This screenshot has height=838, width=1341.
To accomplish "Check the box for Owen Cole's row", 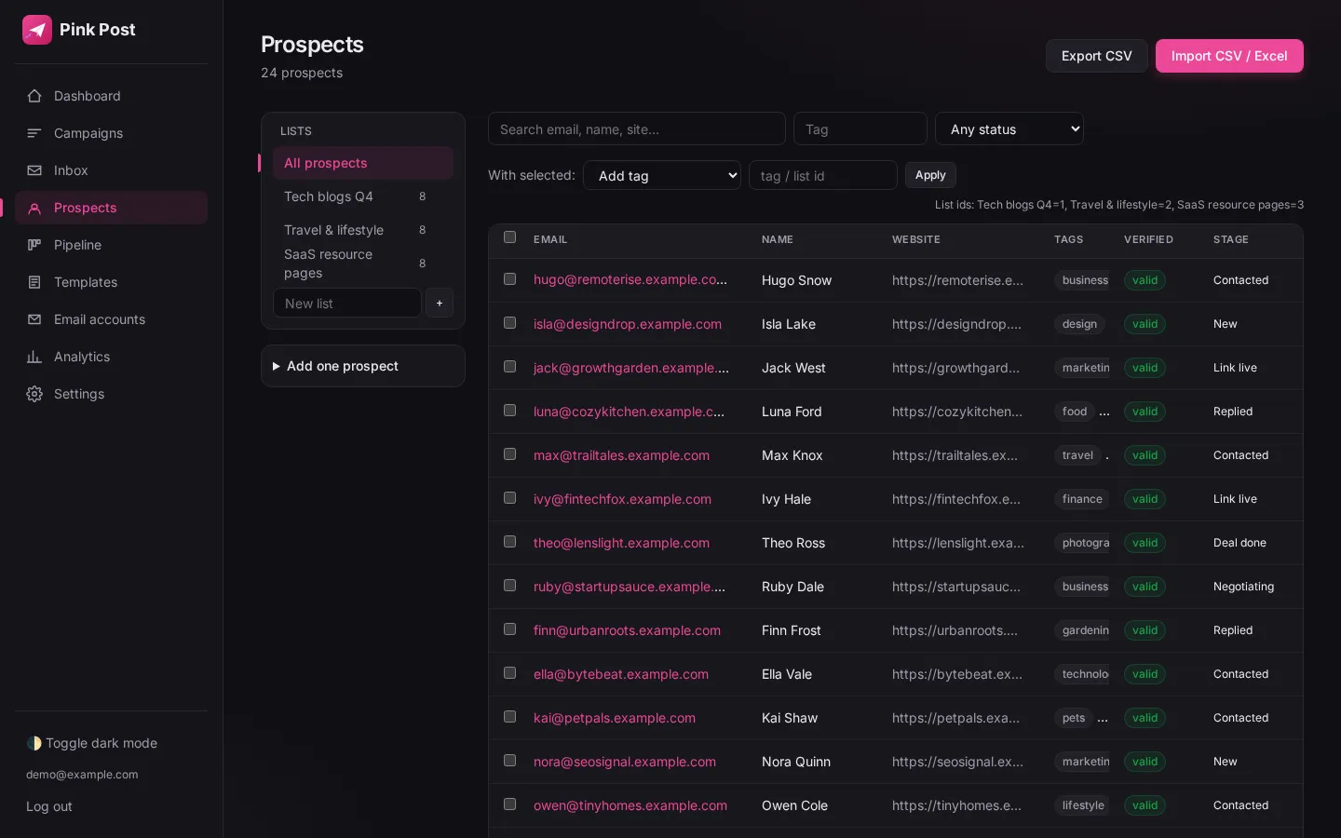I will pos(509,804).
